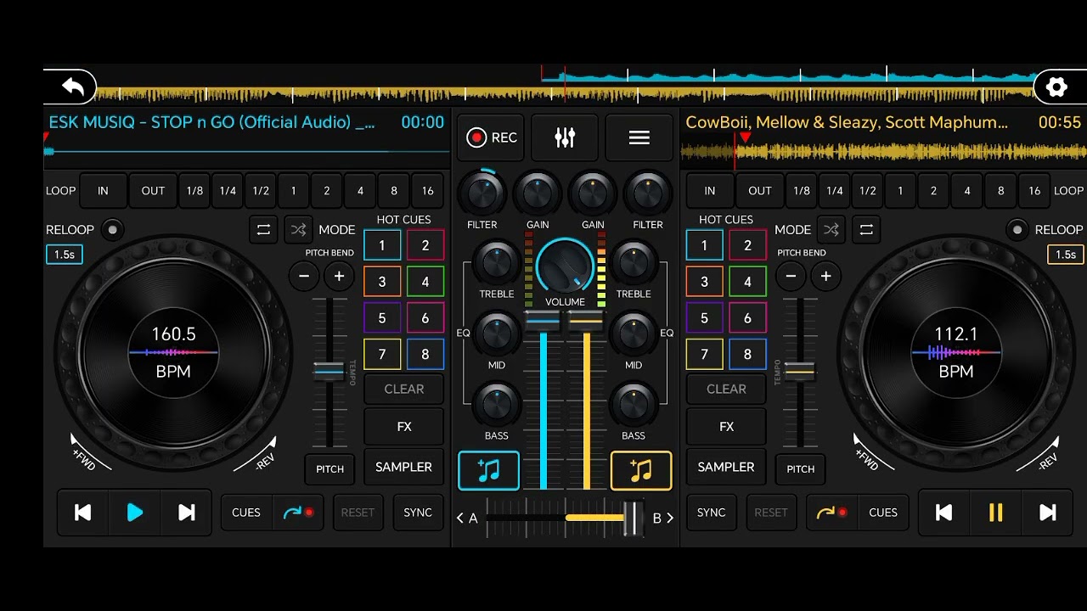This screenshot has height=611, width=1087.
Task: Select left deck 16 beat loop
Action: 427,191
